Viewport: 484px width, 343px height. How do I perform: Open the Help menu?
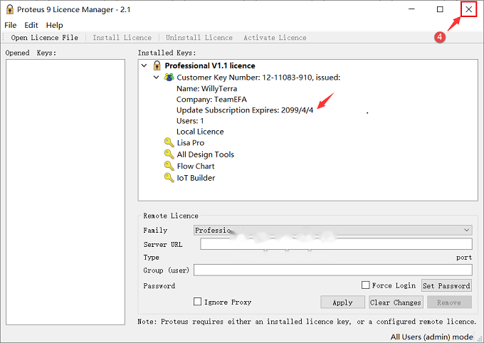(54, 25)
